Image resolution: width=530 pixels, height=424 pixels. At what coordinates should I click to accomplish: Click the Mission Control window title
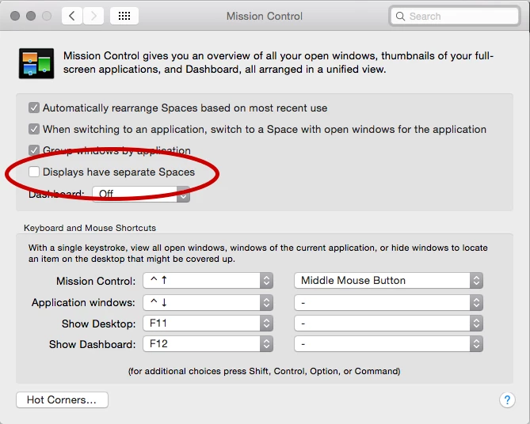(265, 16)
